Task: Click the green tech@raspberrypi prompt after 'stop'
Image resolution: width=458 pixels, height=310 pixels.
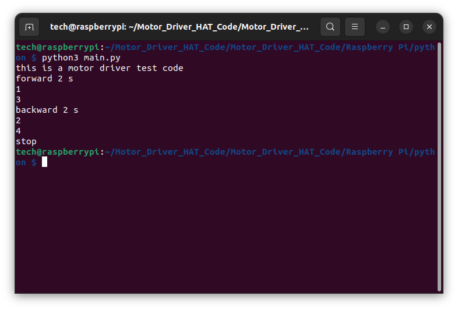Action: pyautogui.click(x=58, y=152)
